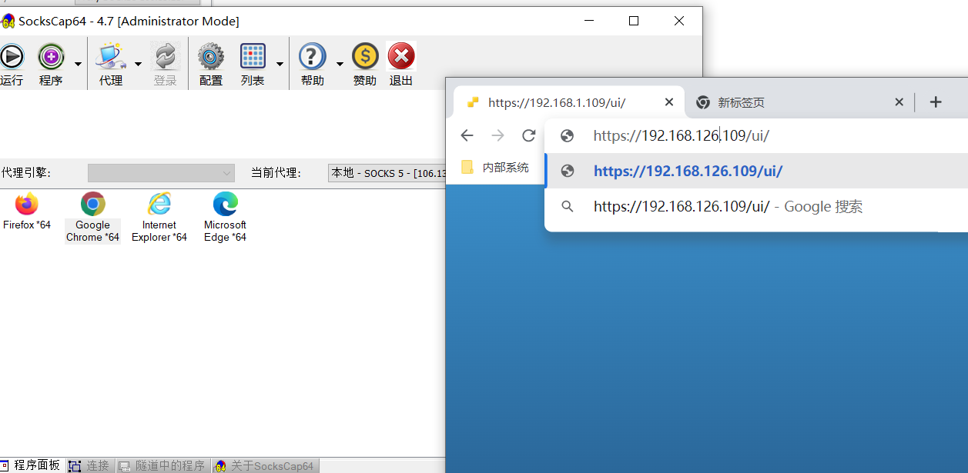Open the 内部系统 bookmarks folder
Screen dimensions: 968x473
[x=497, y=167]
